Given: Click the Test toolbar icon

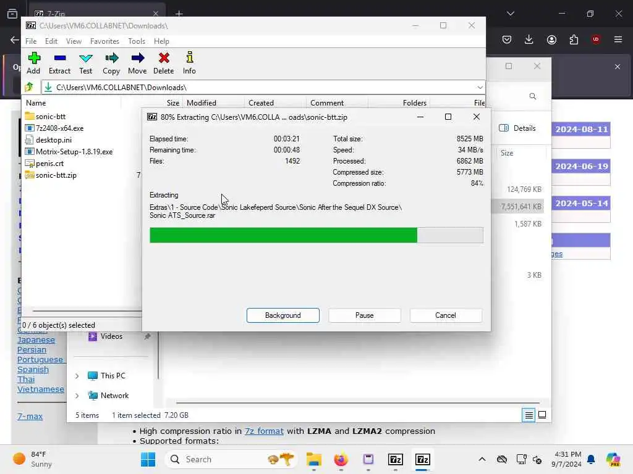Looking at the screenshot, I should pos(85,63).
